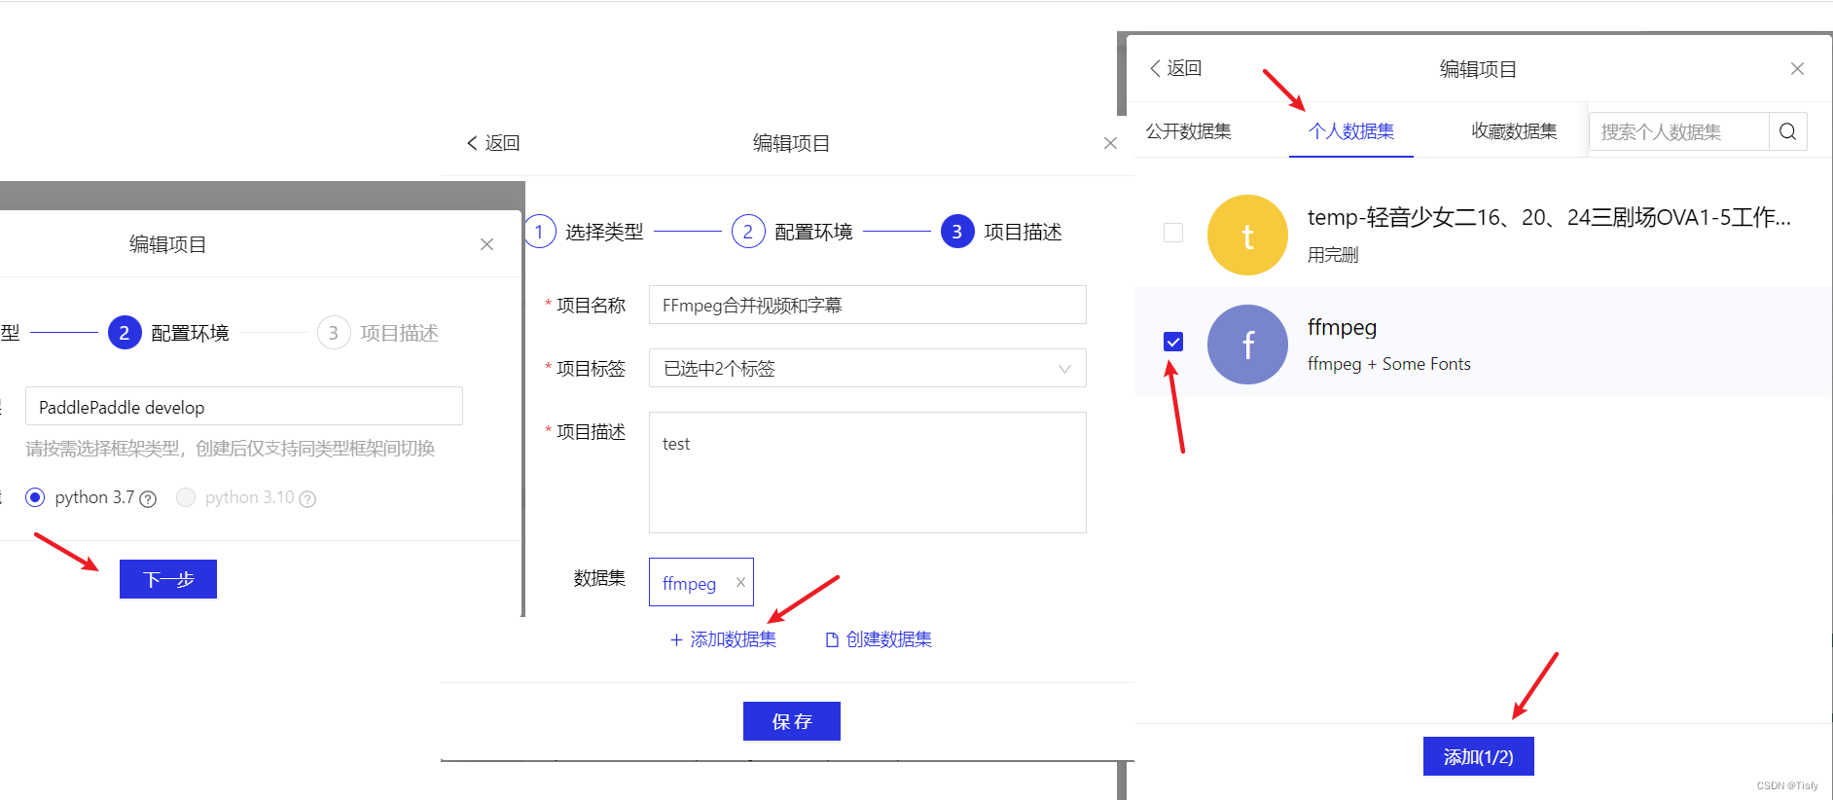Click the 下一步 button
Viewport: 1833px width, 800px height.
pos(167,579)
